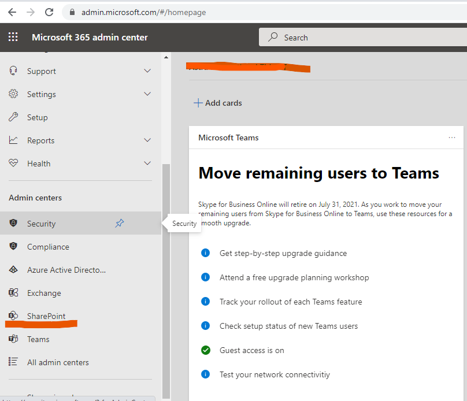Click the SharePoint icon

click(13, 315)
